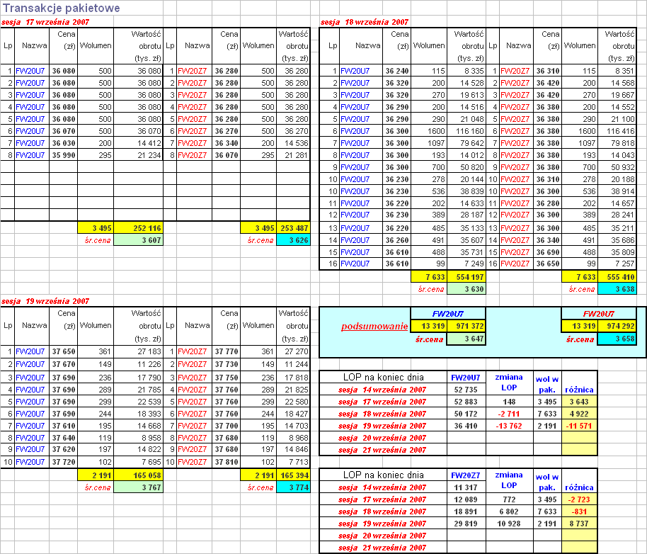
Task: Select yellow total value 554 197
Action: [x=466, y=277]
